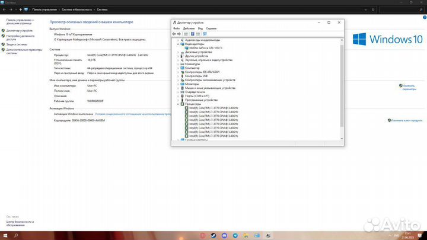Open the Файл menu in Device Manager
This screenshot has height=240, width=427.
click(176, 28)
